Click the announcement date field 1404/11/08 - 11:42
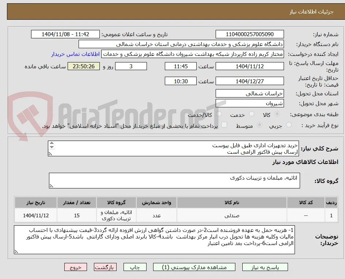Image resolution: width=345 pixels, height=279 pixels. coord(65,34)
